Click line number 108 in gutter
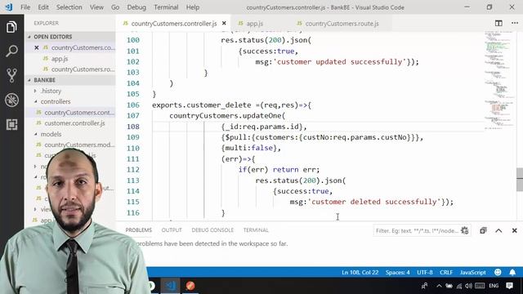 (x=132, y=127)
